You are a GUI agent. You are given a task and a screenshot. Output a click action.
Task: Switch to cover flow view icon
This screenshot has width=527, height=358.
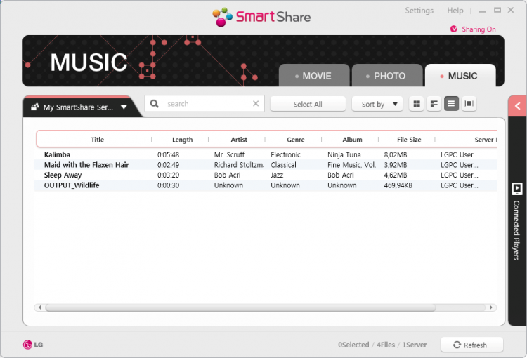469,104
